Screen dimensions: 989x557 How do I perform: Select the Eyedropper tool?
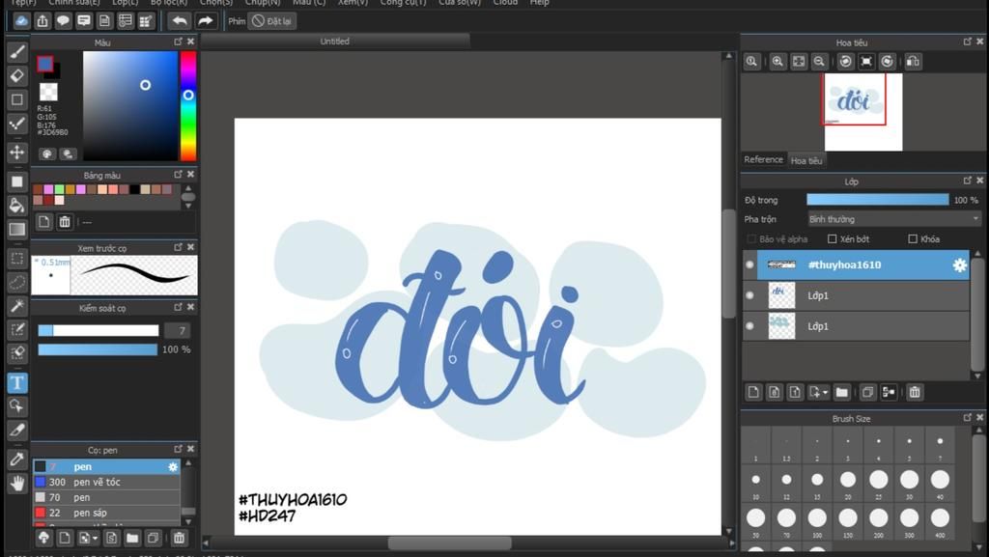point(17,460)
